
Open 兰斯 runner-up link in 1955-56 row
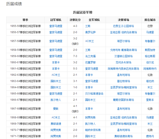click(88, 26)
